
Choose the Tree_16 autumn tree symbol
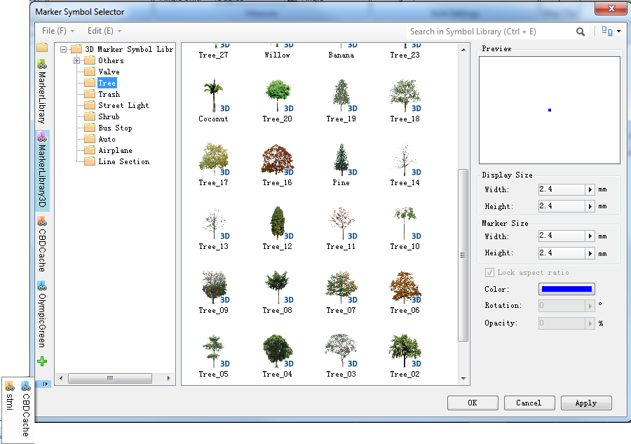[277, 161]
